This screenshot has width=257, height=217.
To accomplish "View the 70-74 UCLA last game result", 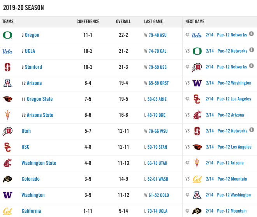I will point(157,211).
